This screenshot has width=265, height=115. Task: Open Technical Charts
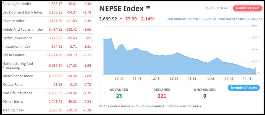243,88
